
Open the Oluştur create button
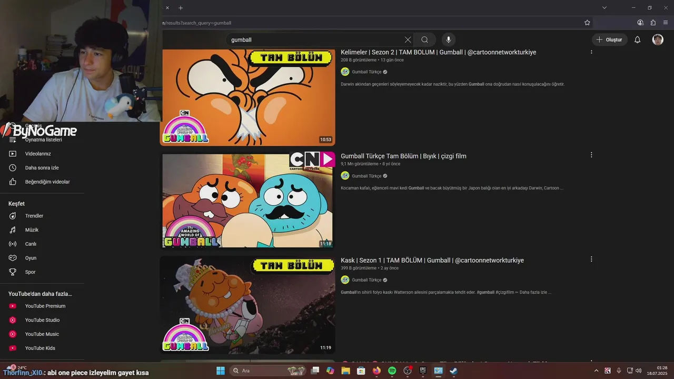[x=609, y=39]
